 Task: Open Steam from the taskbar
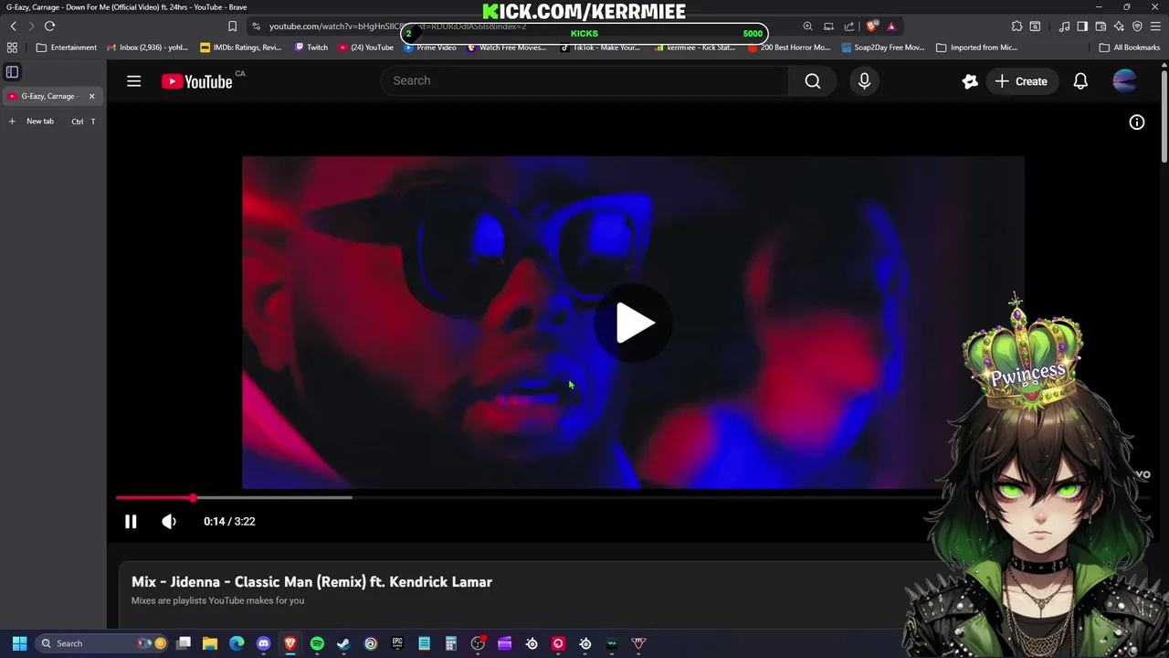click(x=343, y=643)
